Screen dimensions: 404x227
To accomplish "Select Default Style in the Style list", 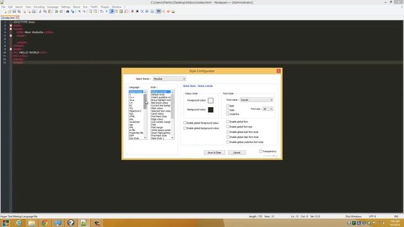I will point(158,95).
